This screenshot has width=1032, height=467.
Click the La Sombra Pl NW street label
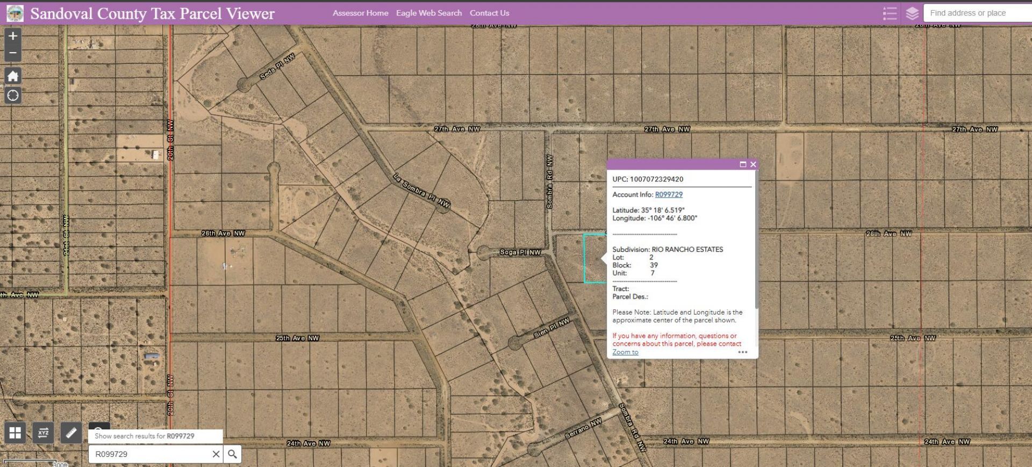click(421, 191)
